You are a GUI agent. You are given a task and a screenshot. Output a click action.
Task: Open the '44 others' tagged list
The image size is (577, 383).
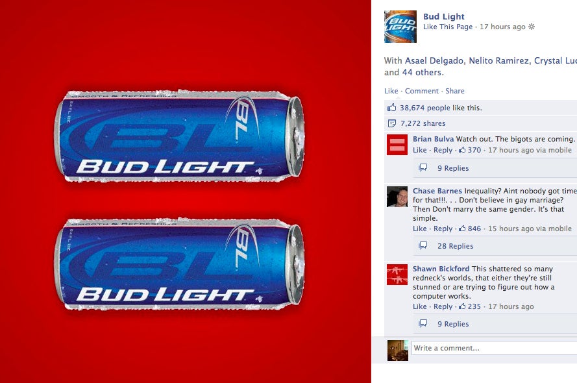point(422,73)
